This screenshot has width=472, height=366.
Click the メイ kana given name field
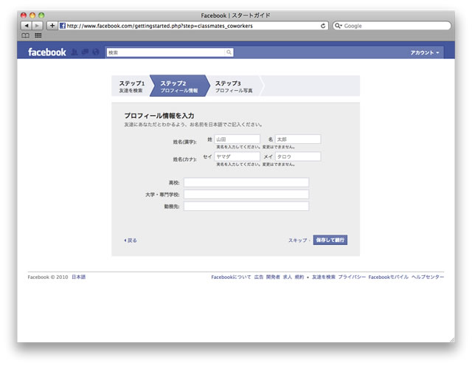[x=298, y=156]
